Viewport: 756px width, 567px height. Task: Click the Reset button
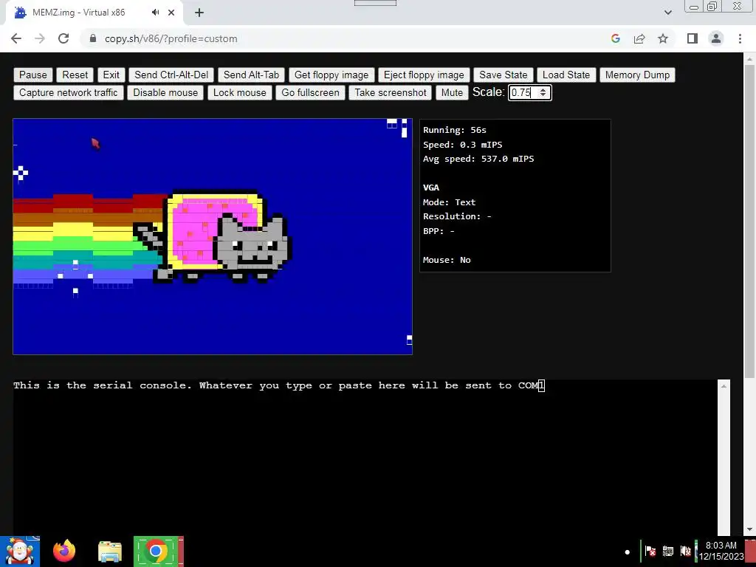click(x=75, y=75)
